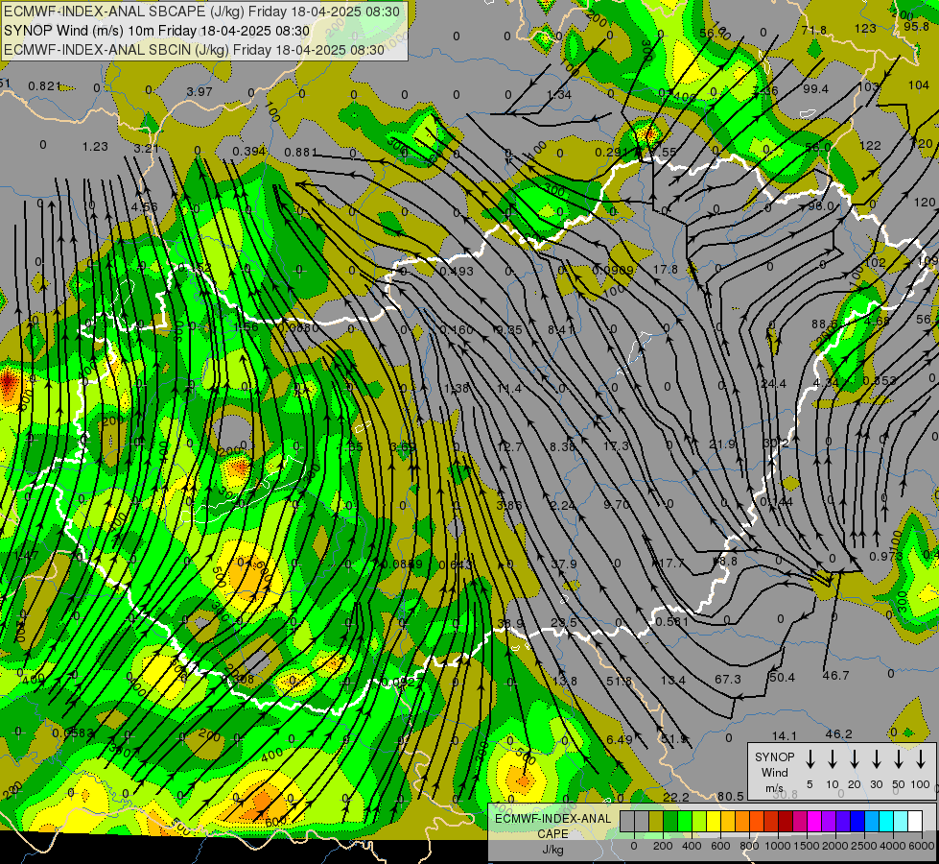Click the 0.561 station value
Viewport: 939px width, 864px height.
coord(672,622)
